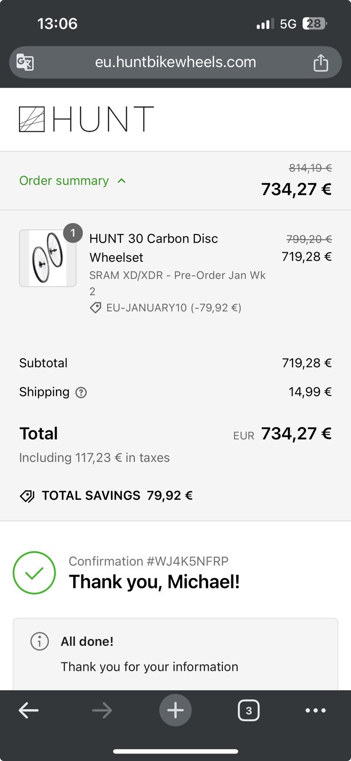Tap the forward navigation arrow
This screenshot has height=761, width=351.
(x=102, y=711)
